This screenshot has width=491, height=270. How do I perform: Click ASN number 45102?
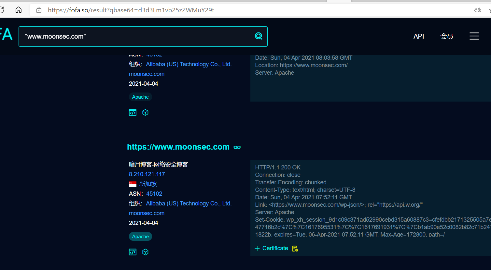[154, 194]
